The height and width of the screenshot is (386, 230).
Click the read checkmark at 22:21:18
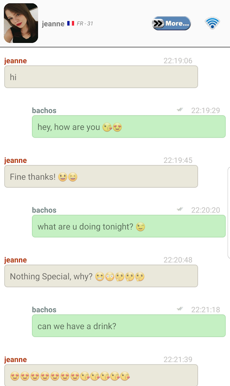pos(180,309)
